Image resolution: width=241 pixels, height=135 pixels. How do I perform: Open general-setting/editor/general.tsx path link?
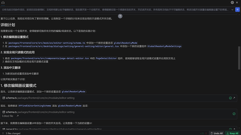[x=64, y=46]
